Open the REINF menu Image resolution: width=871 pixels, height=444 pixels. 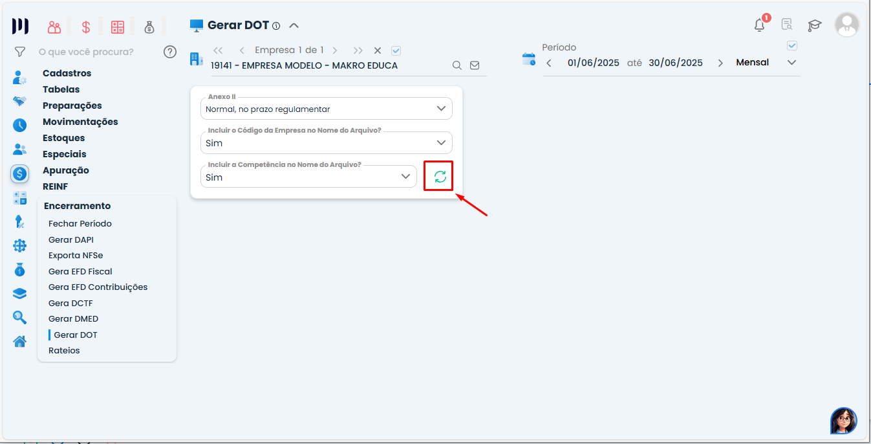pos(56,186)
